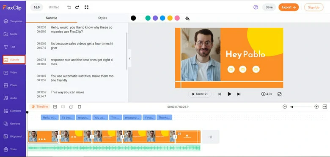Duplicate the selected scene

pyautogui.click(x=71, y=107)
